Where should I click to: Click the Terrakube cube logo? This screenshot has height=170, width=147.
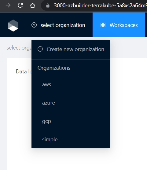click(x=13, y=26)
